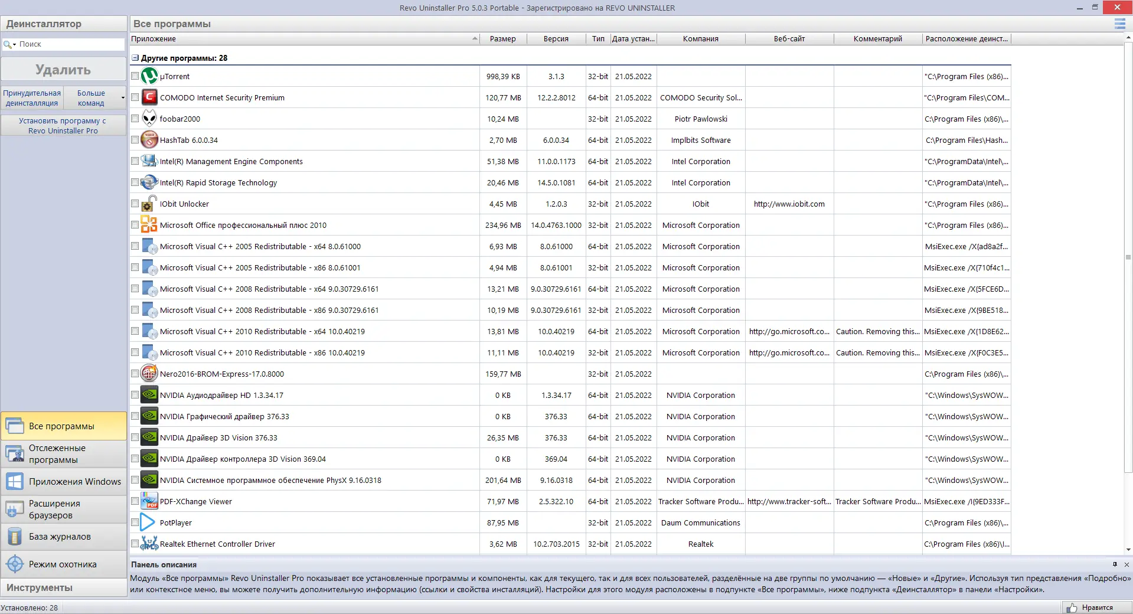Click the База журналов database icon
The image size is (1133, 614).
coord(15,537)
